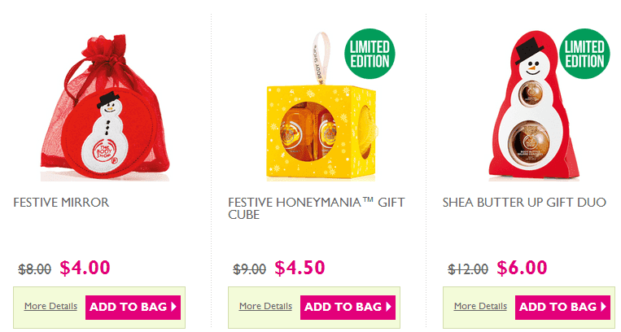Click the crossed-out $12.00 original price
This screenshot has width=621, height=332.
point(468,269)
